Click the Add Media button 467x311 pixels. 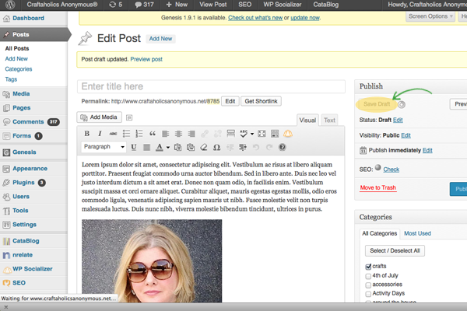99,117
